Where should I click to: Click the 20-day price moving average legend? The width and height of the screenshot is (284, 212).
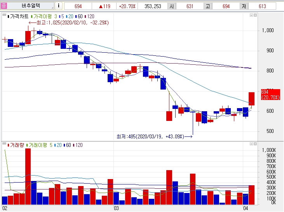(70, 16)
